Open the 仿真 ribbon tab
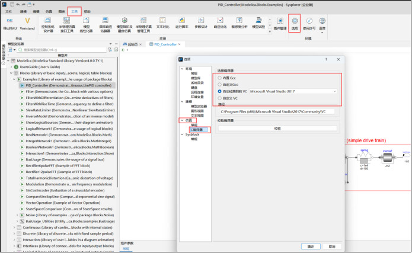 pyautogui.click(x=49, y=12)
